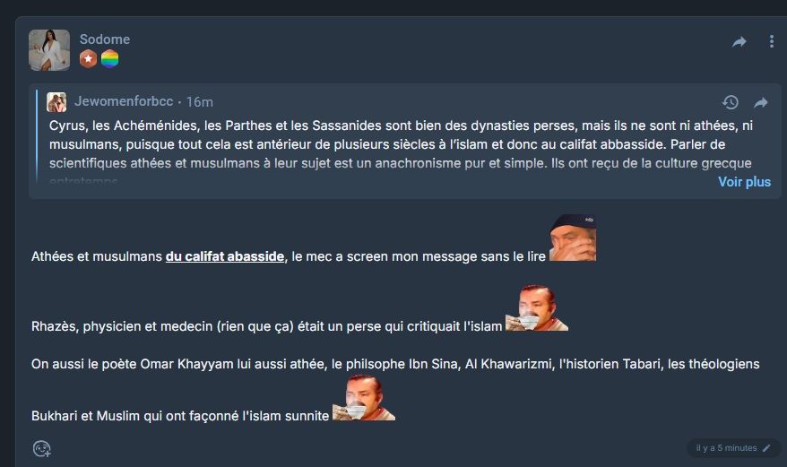Click the Risitas sticker after 'l'islam'
The height and width of the screenshot is (467, 787).
click(537, 307)
